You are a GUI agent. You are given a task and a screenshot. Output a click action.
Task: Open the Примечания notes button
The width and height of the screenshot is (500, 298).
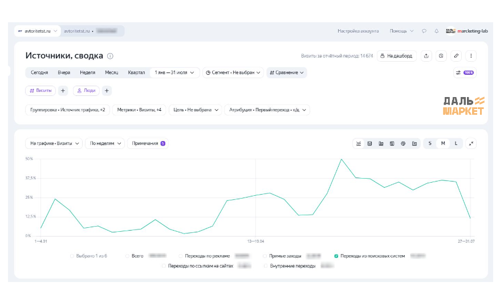pos(148,144)
